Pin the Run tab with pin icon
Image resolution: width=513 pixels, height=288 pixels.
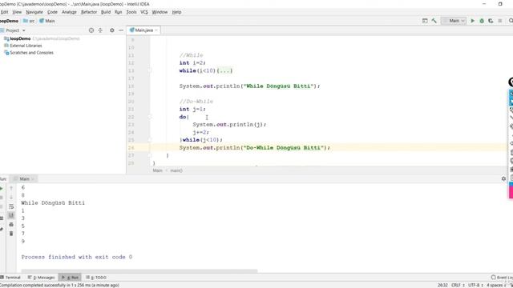[2, 230]
